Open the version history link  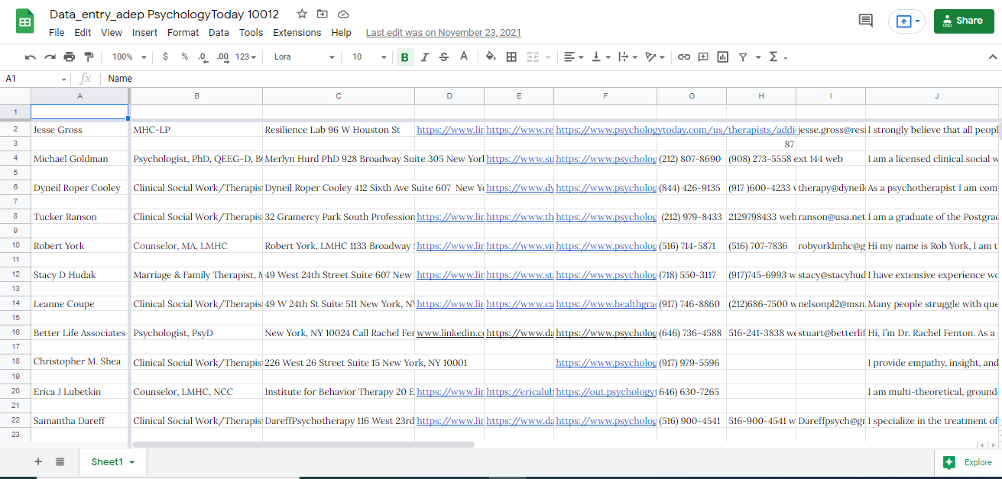coord(443,32)
